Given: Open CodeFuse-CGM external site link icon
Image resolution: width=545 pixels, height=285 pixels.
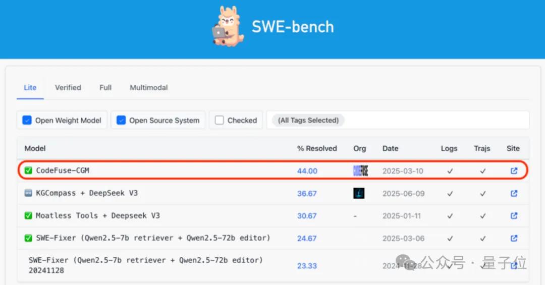Looking at the screenshot, I should click(514, 171).
